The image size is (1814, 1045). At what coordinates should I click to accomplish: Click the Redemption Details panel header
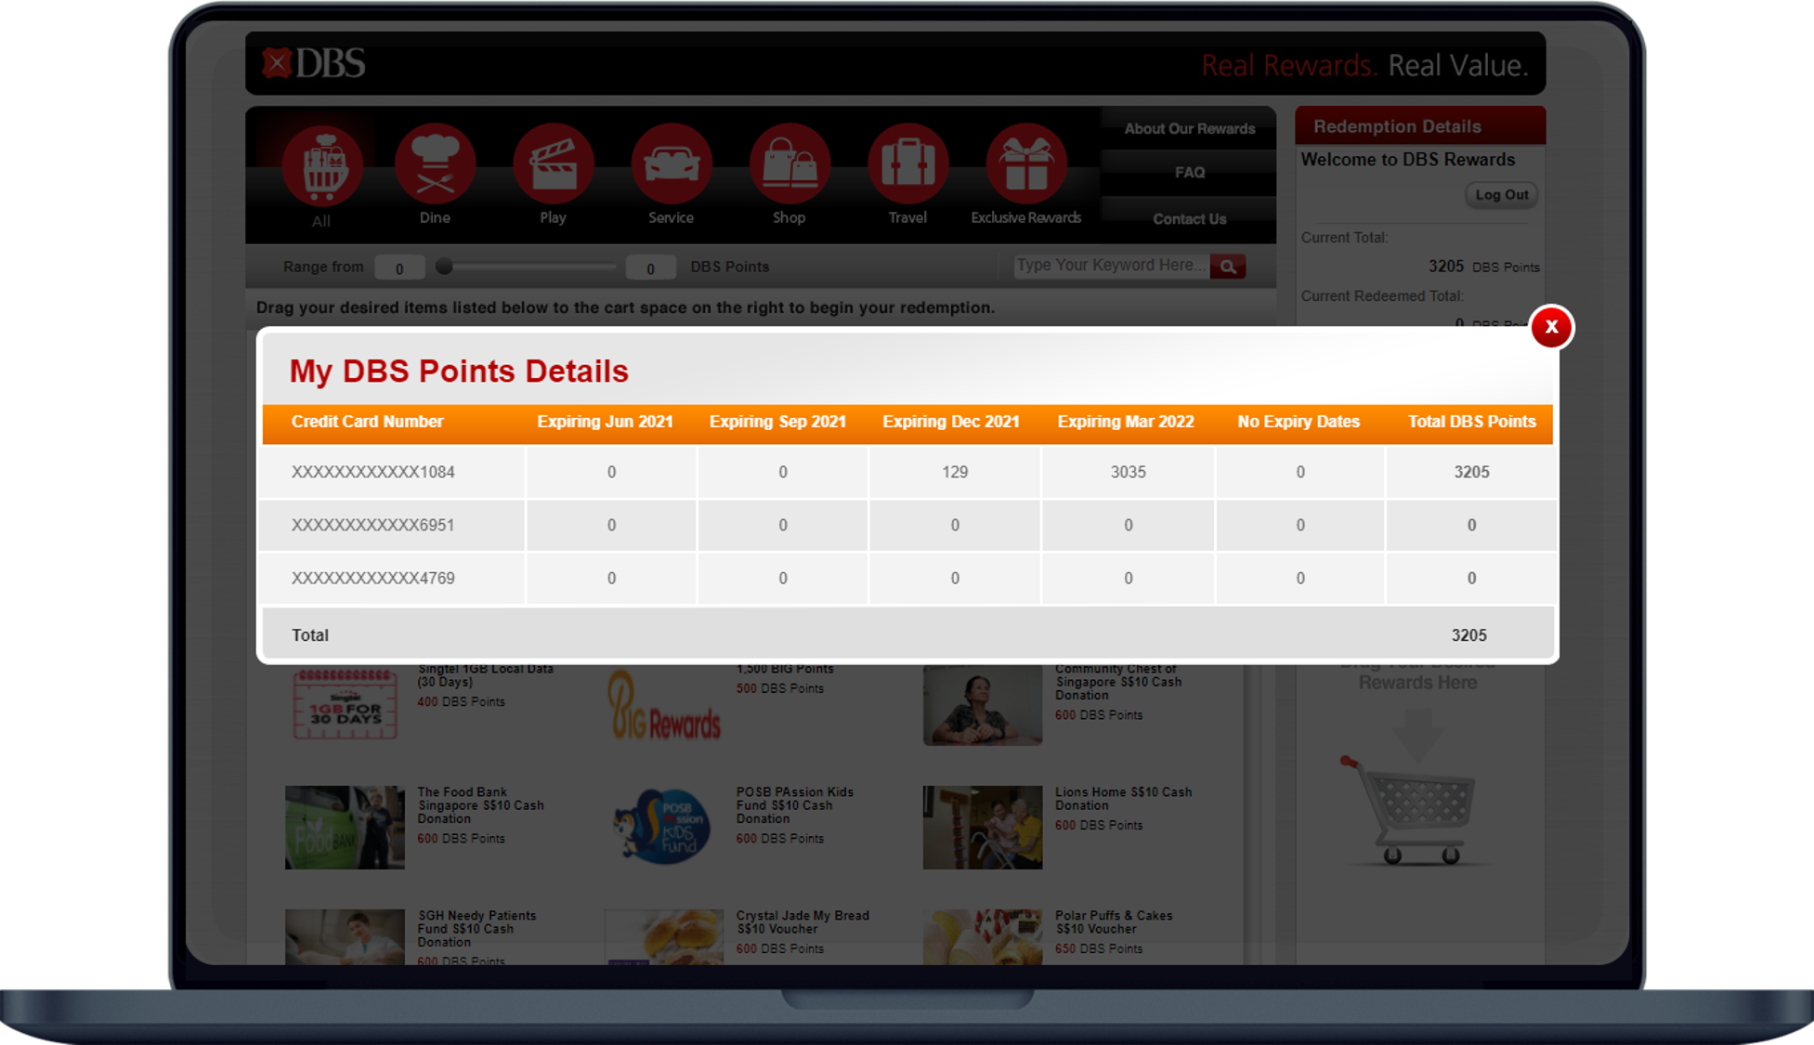pos(1420,126)
